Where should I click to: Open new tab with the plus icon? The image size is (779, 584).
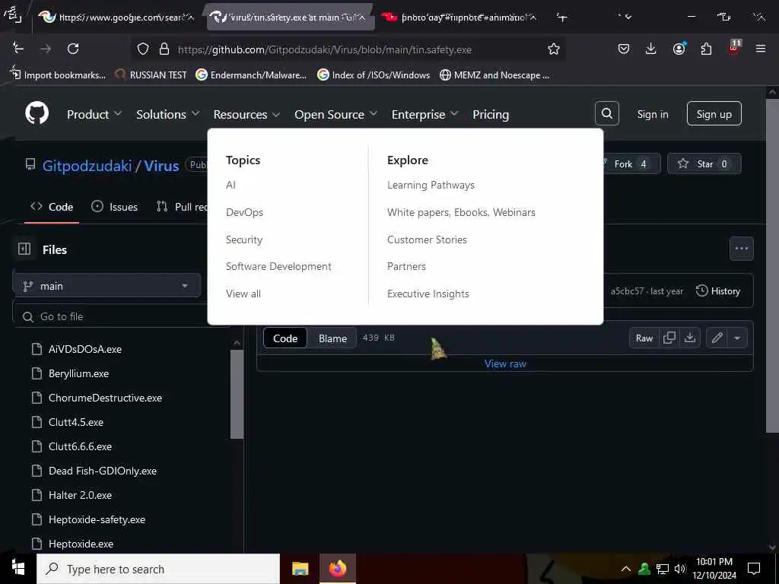(x=562, y=17)
